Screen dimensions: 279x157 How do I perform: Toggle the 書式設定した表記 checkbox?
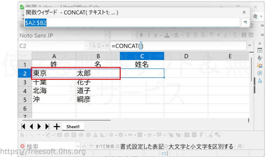click(118, 147)
